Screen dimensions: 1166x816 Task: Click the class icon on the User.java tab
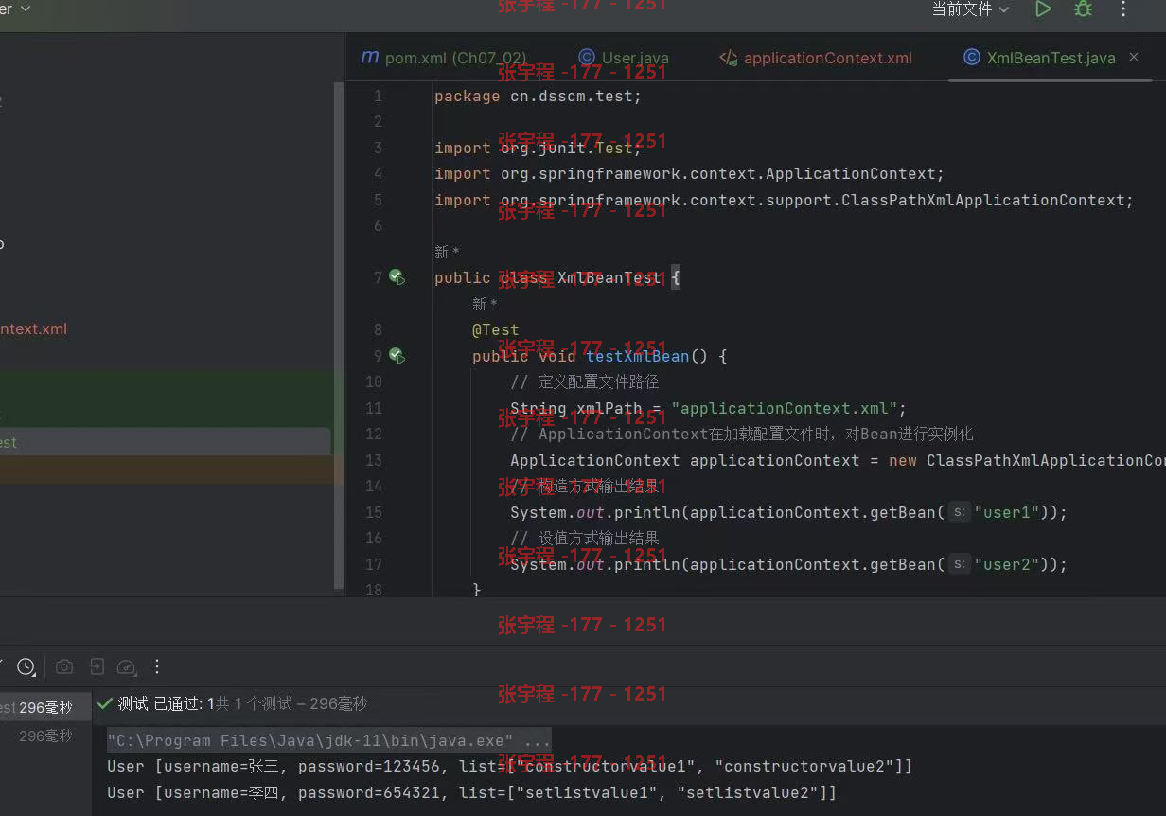587,58
